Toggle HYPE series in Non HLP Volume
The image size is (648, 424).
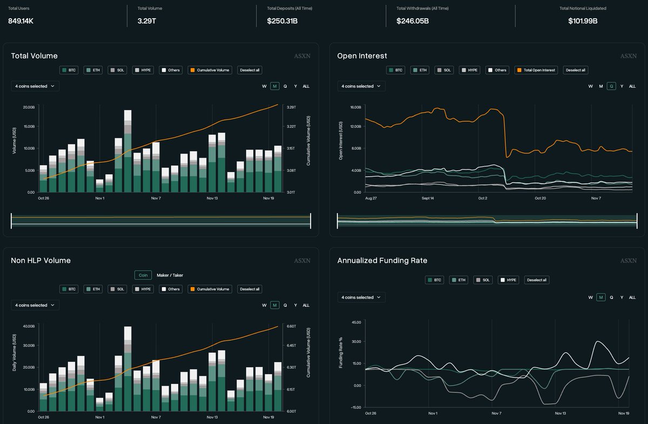143,289
